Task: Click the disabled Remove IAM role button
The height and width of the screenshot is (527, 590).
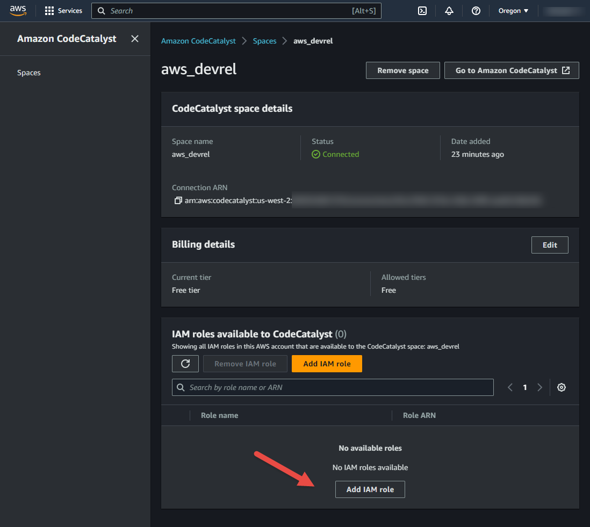Action: [x=245, y=364]
